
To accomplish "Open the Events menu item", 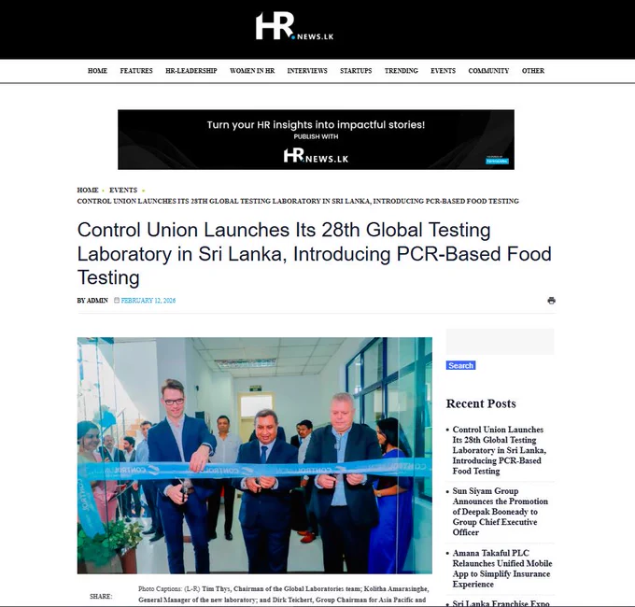I will coord(443,70).
